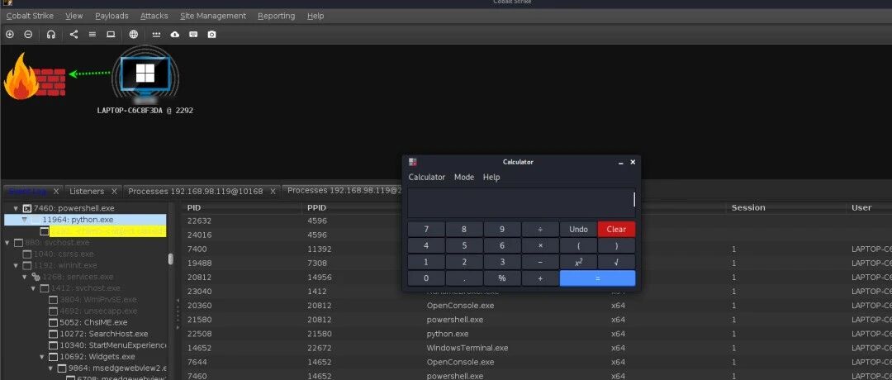The image size is (892, 380).
Task: Select the row with PID 22508 python.exe
Action: pos(537,334)
